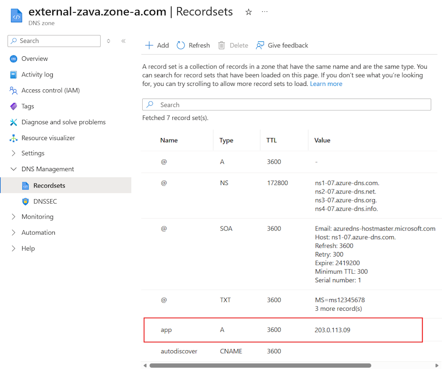Sort by the Type column header
The image size is (442, 370).
[x=226, y=140]
